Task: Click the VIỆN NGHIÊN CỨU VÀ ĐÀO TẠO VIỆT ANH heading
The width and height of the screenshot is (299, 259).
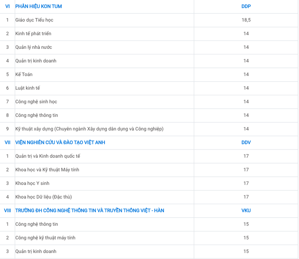Action: 60,142
